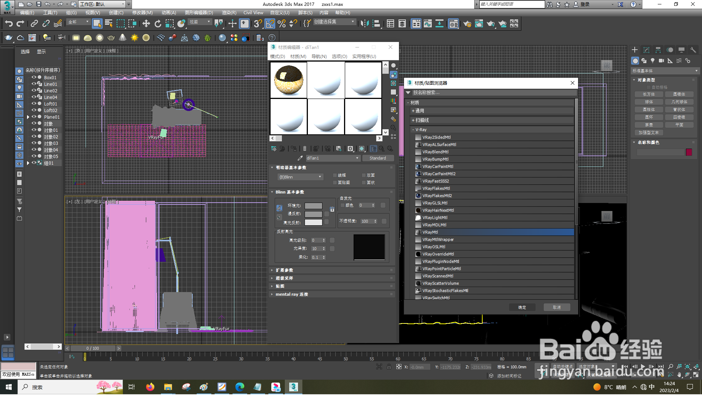702x395 pixels.
Task: Click the Mirror tool icon
Action: [365, 24]
